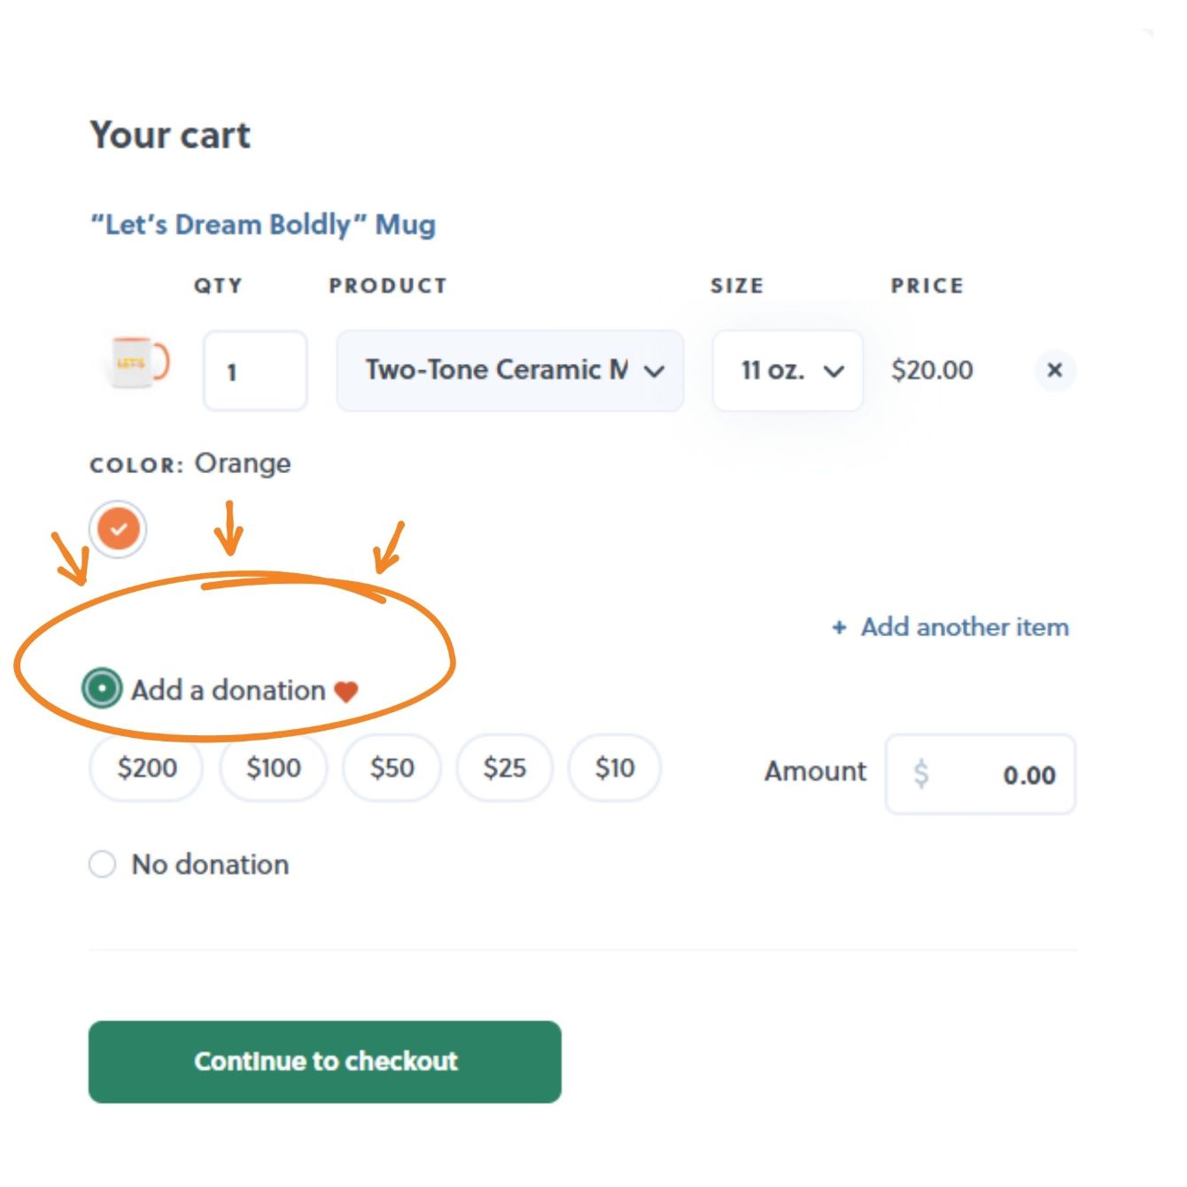Click the heart icon beside donation
1187x1187 pixels.
click(x=346, y=691)
